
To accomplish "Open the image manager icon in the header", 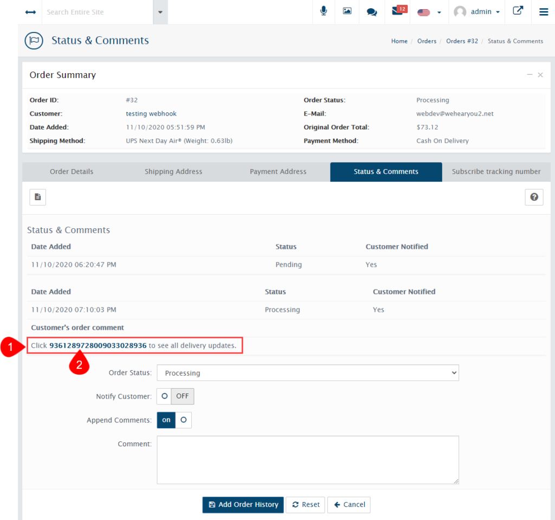I will tap(347, 11).
